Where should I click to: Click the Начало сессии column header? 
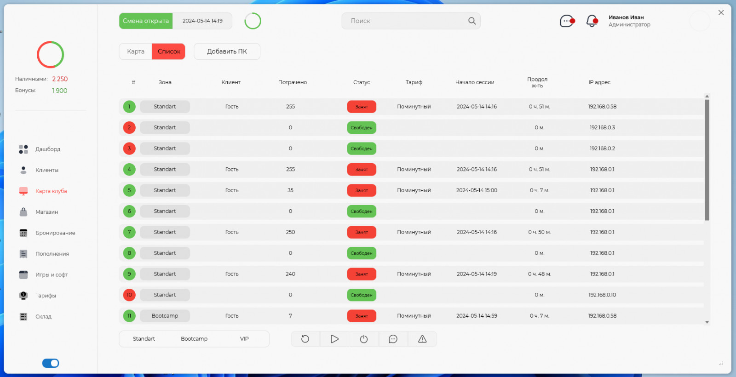(x=475, y=82)
